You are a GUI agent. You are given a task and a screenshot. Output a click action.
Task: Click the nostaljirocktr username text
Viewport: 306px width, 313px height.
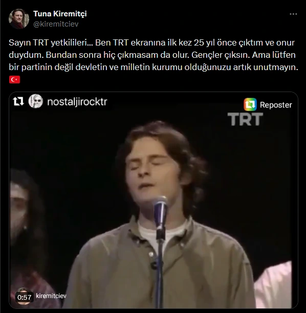[77, 102]
